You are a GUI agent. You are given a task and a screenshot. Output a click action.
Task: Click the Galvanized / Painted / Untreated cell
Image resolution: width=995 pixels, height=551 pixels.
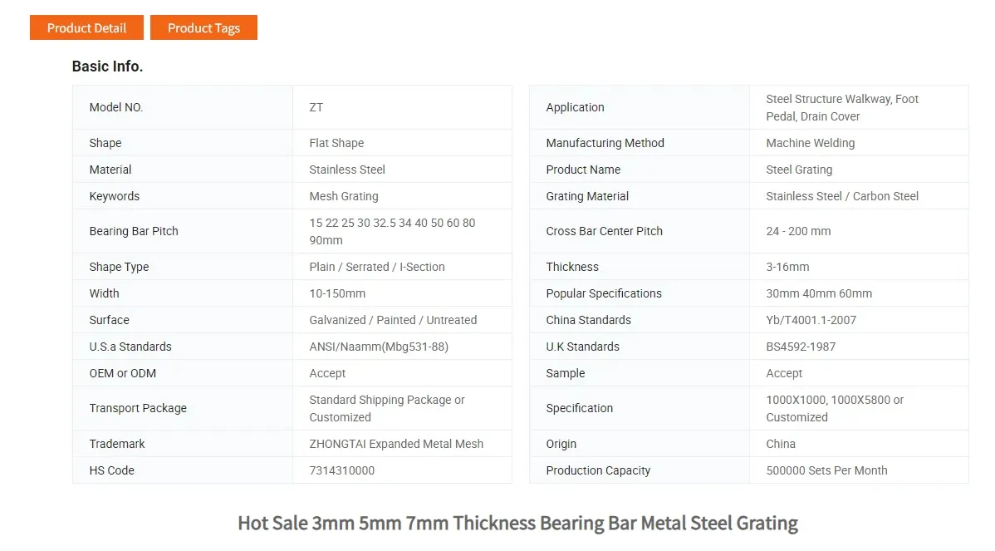[x=393, y=320]
